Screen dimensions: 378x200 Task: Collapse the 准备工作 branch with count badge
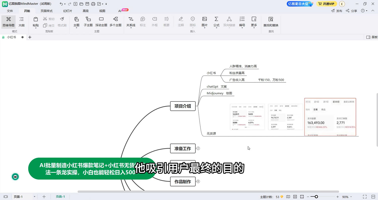pyautogui.click(x=198, y=148)
